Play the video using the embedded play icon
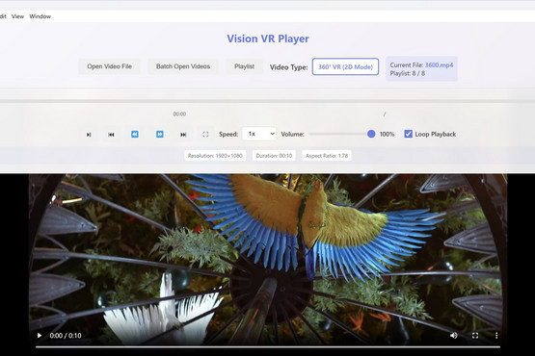Screen dimensions: 535x356 point(40,336)
